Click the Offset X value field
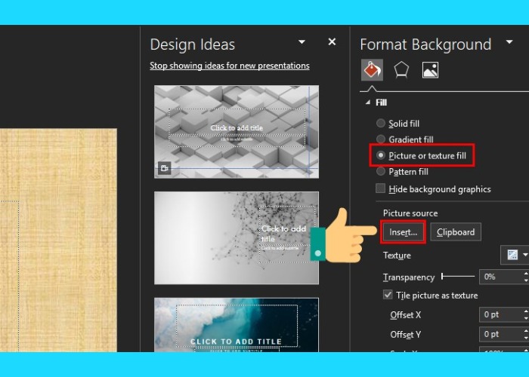 500,314
